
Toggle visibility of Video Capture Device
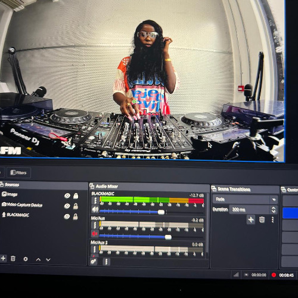point(67,206)
